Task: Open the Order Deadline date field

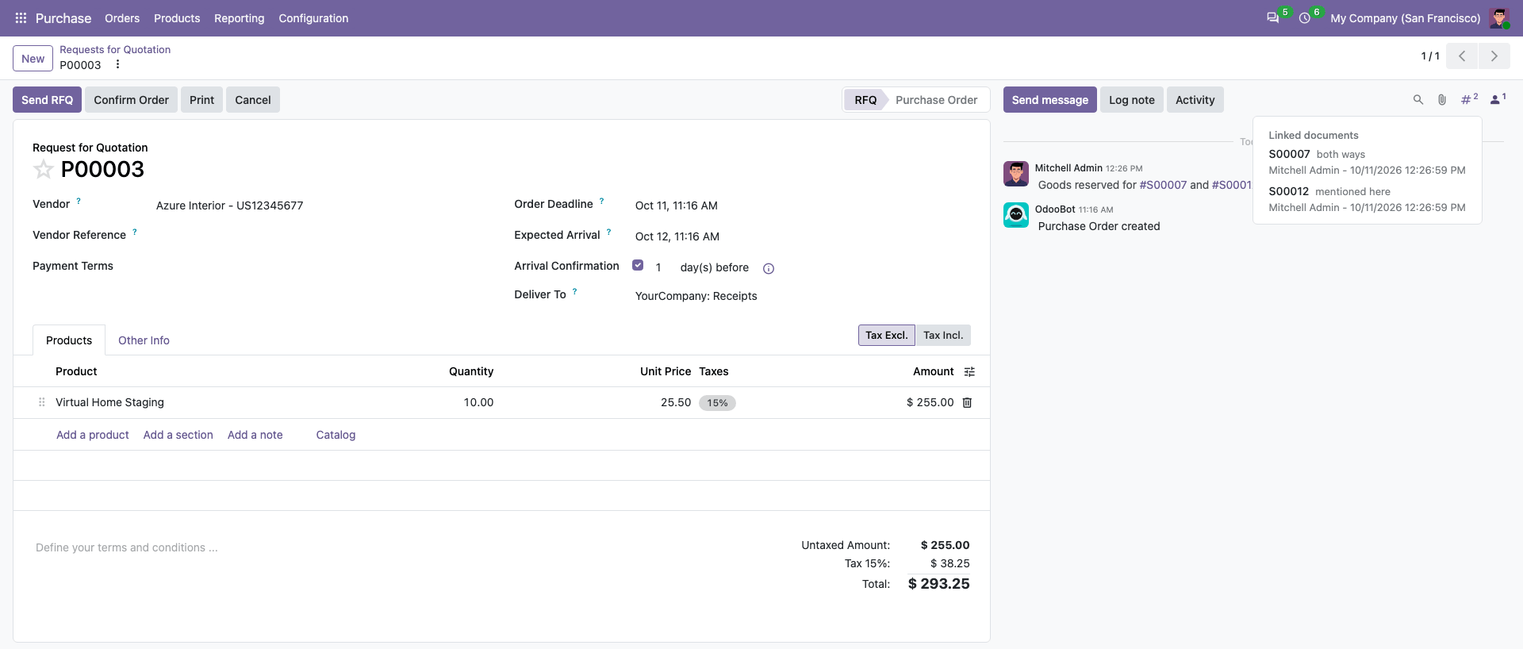Action: pyautogui.click(x=801, y=205)
